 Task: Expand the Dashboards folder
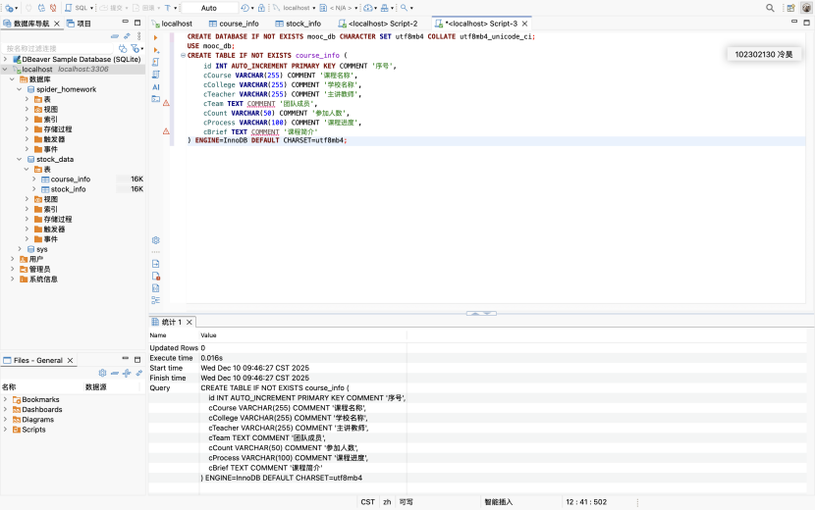pos(5,409)
